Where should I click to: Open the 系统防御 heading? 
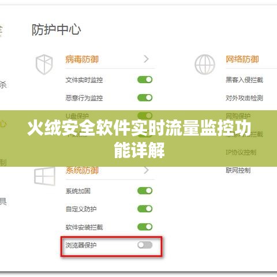coord(82,170)
